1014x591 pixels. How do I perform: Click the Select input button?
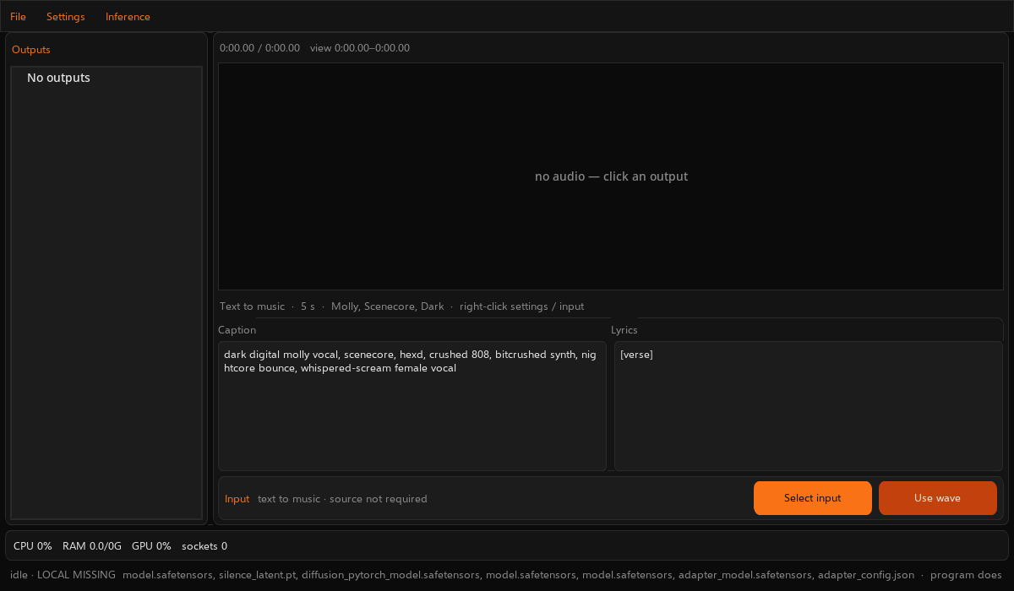click(x=812, y=498)
